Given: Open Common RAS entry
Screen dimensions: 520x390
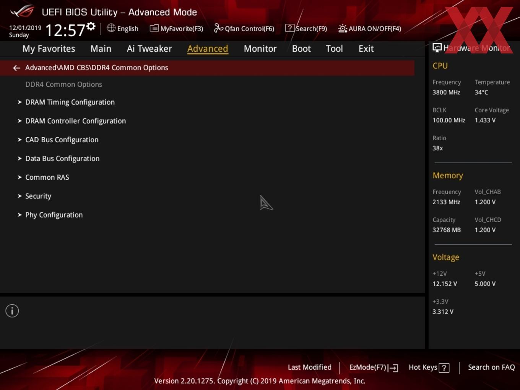Looking at the screenshot, I should pyautogui.click(x=47, y=177).
